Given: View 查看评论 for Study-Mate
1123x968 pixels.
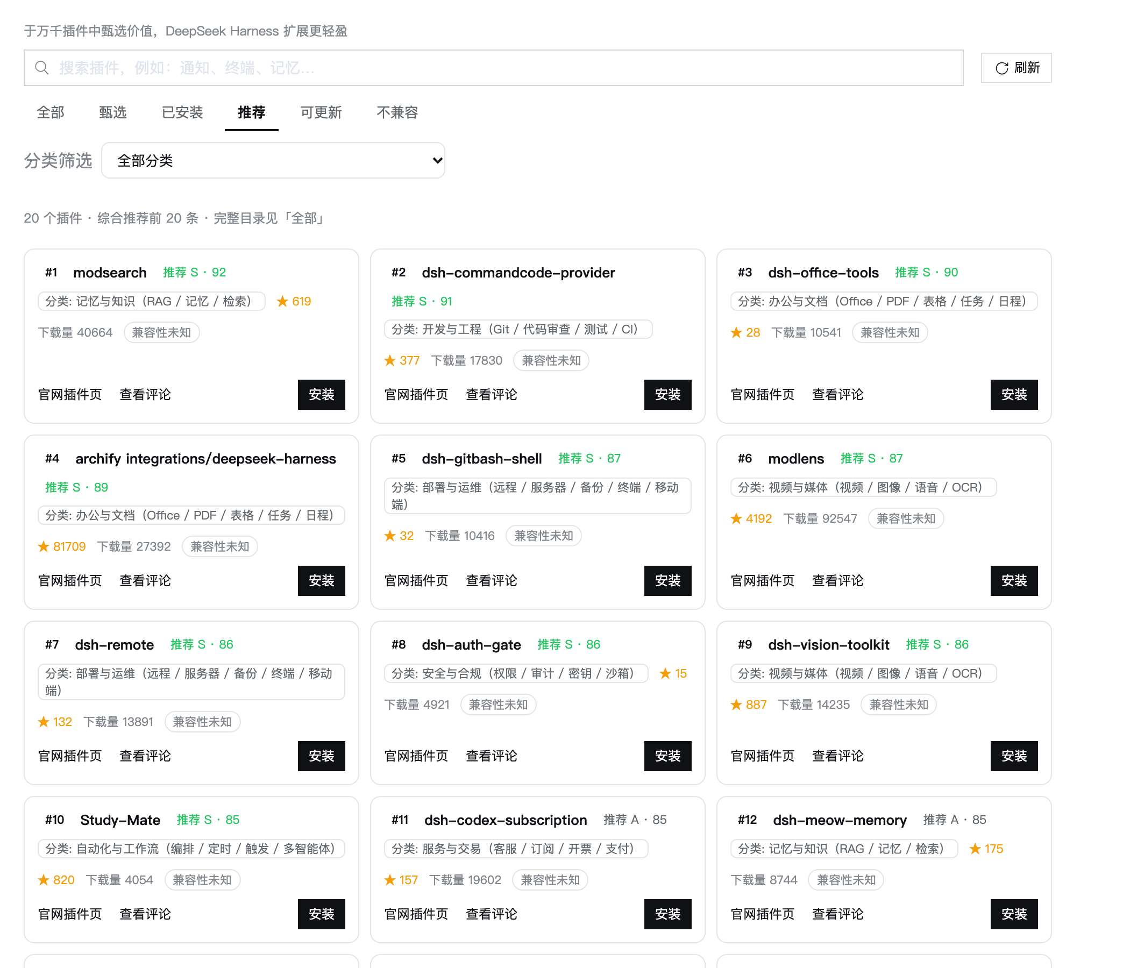Looking at the screenshot, I should point(145,914).
